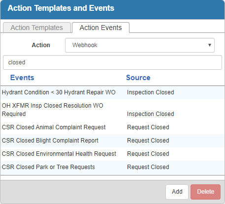Screen dimensions: 225x204
Task: Click the Add button
Action: tap(177, 192)
